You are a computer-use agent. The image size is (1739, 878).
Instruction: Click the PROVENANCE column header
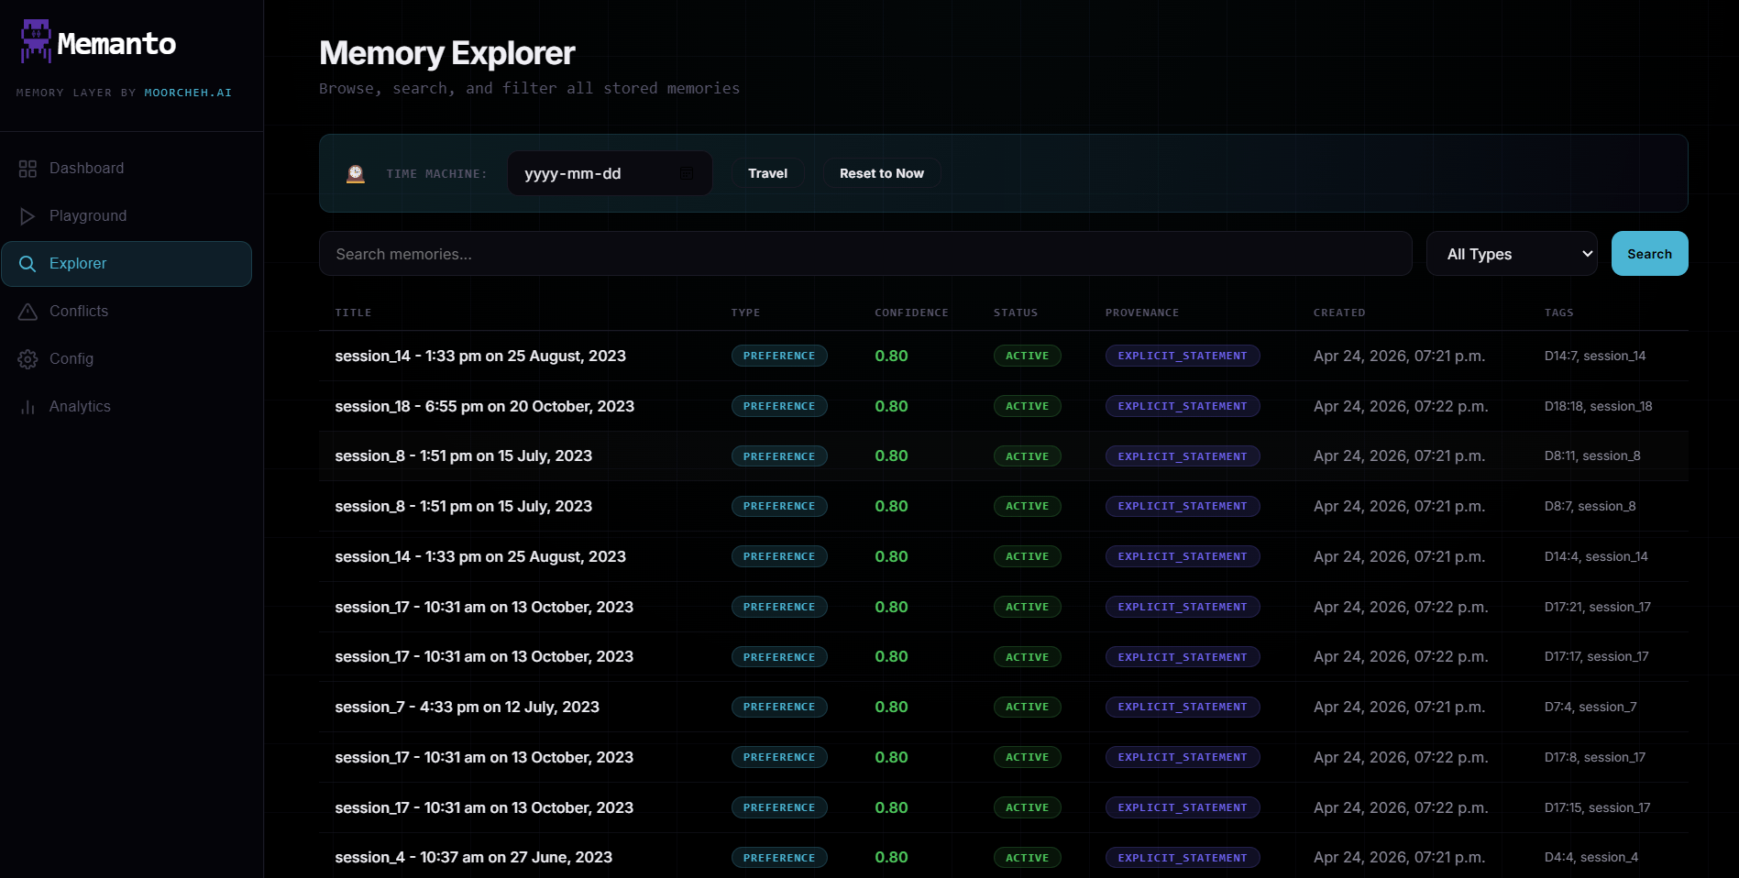[1142, 313]
